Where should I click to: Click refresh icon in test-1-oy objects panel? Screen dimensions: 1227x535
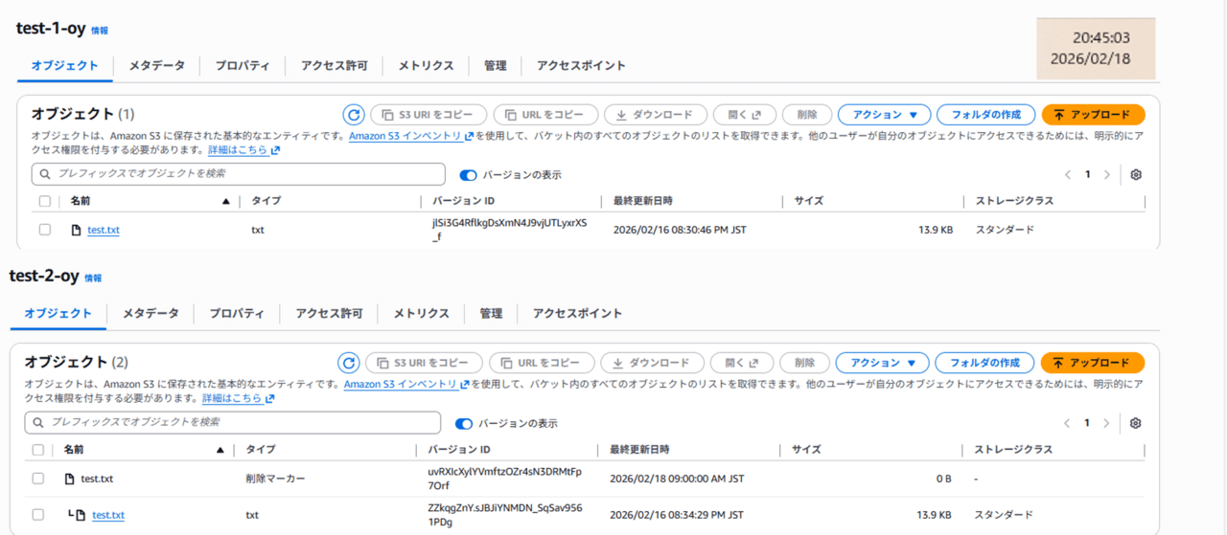click(354, 115)
